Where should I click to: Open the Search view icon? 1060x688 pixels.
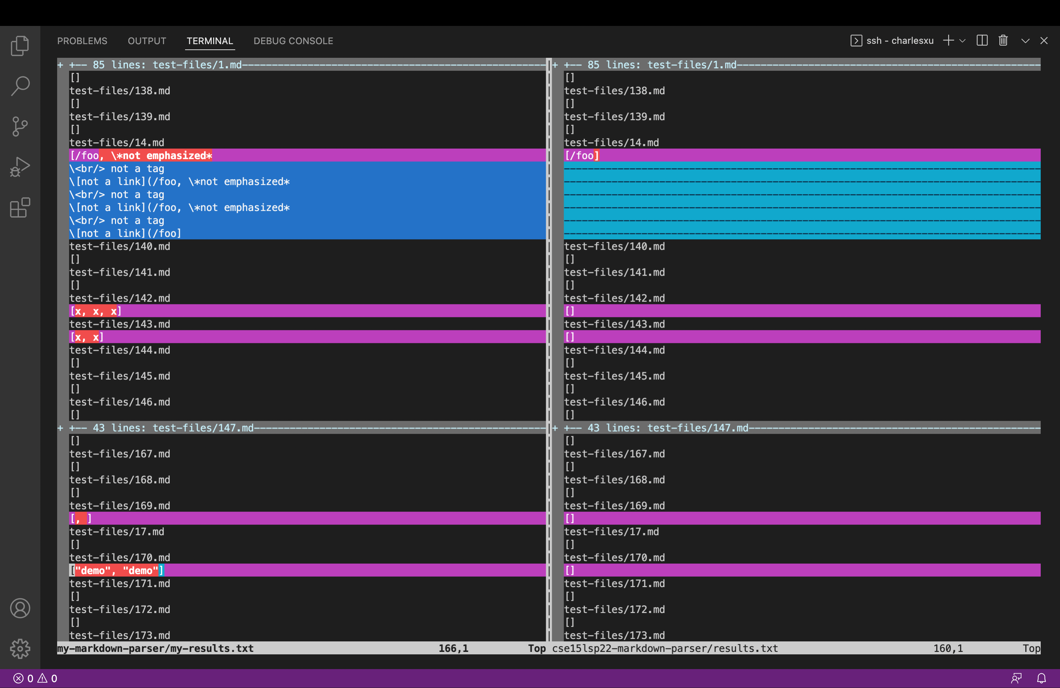pyautogui.click(x=20, y=86)
